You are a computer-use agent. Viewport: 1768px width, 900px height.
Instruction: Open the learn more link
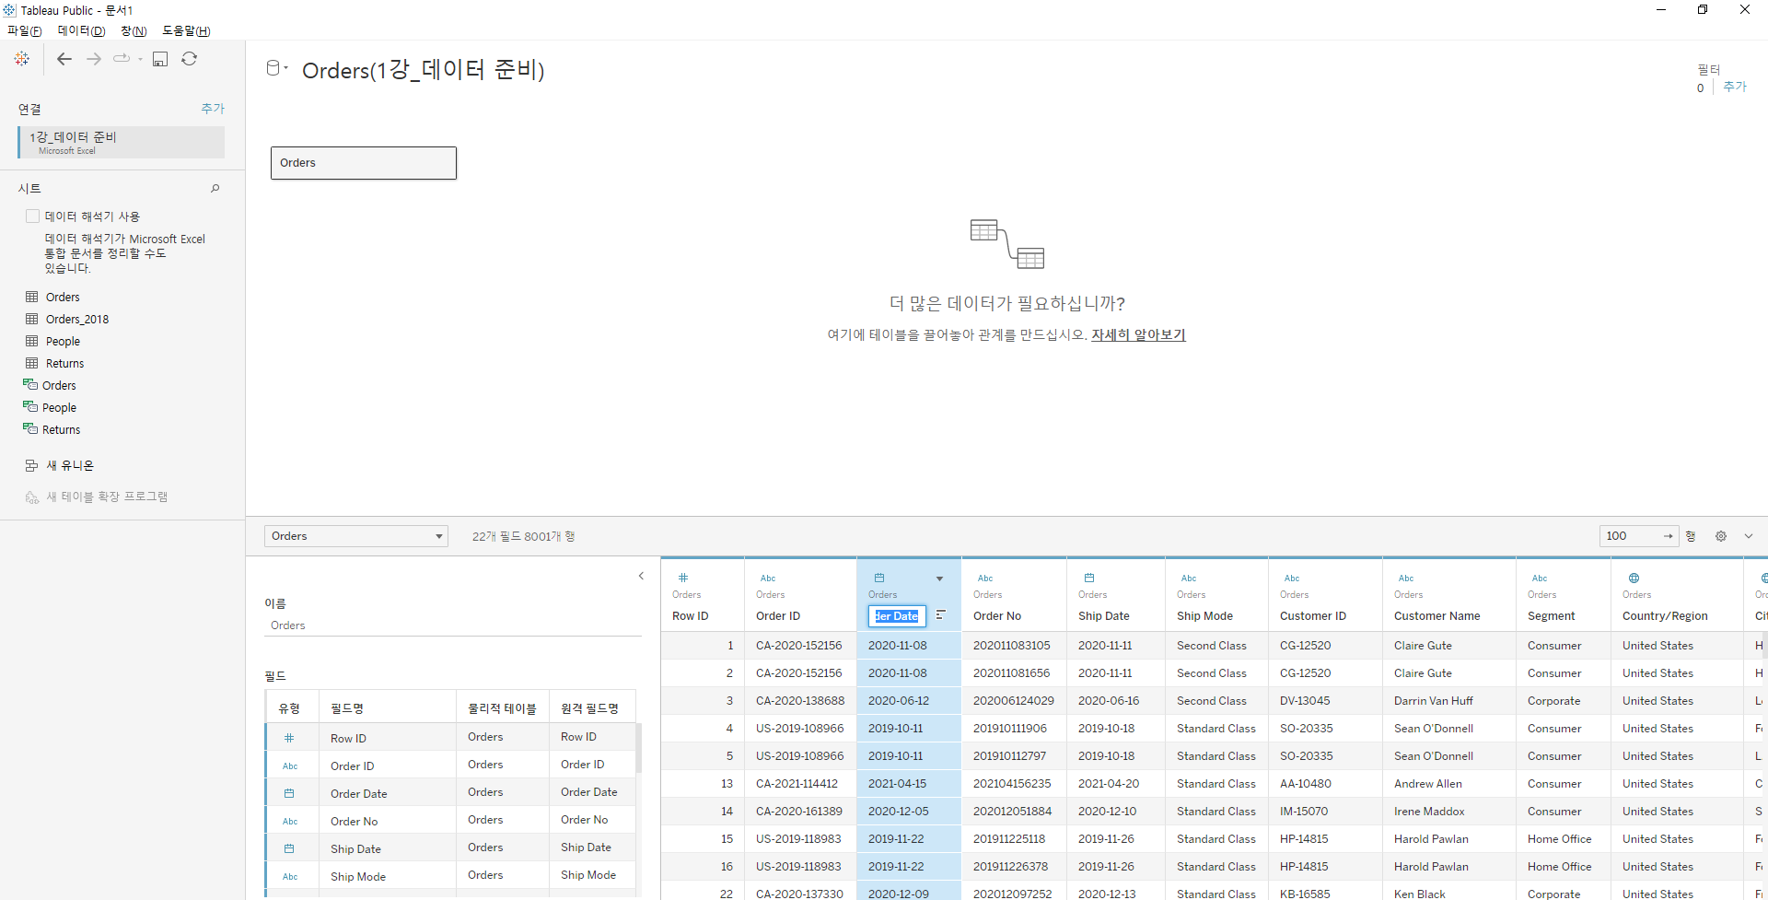coord(1138,335)
